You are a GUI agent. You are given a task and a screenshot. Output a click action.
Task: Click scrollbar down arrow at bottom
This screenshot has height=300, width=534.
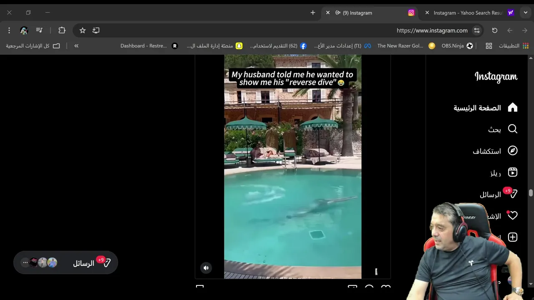tap(531, 284)
